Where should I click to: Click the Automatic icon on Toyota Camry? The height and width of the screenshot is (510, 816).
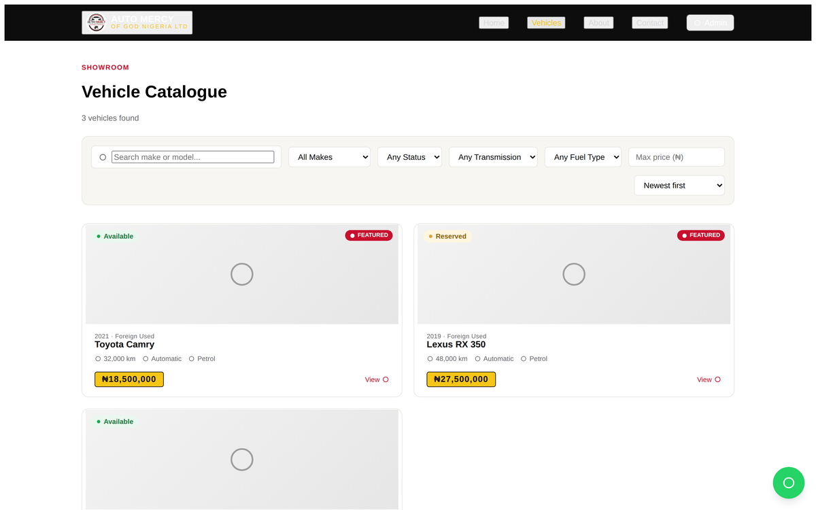[146, 358]
